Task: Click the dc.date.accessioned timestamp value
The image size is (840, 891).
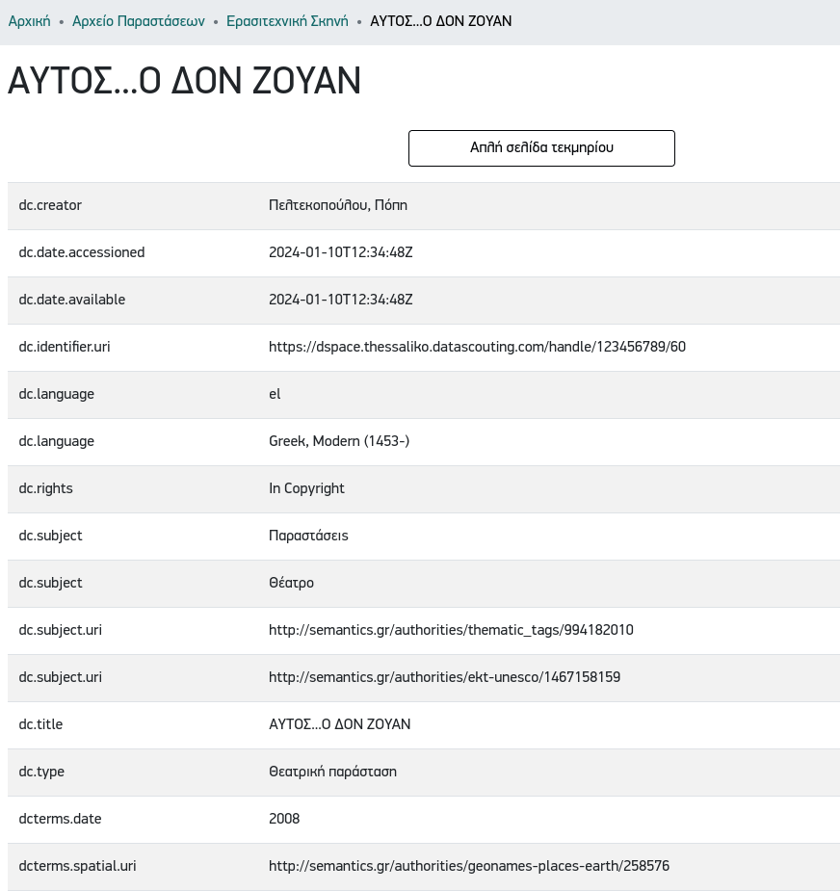Action: click(x=340, y=252)
